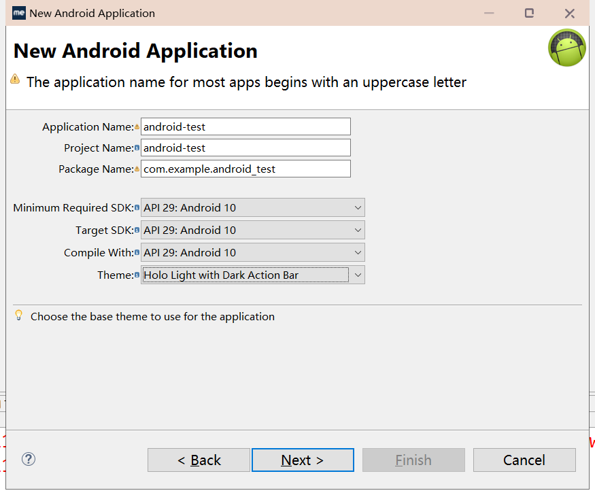Click the info icon beside Theme label
Screen dimensions: 595x495
pyautogui.click(x=137, y=275)
